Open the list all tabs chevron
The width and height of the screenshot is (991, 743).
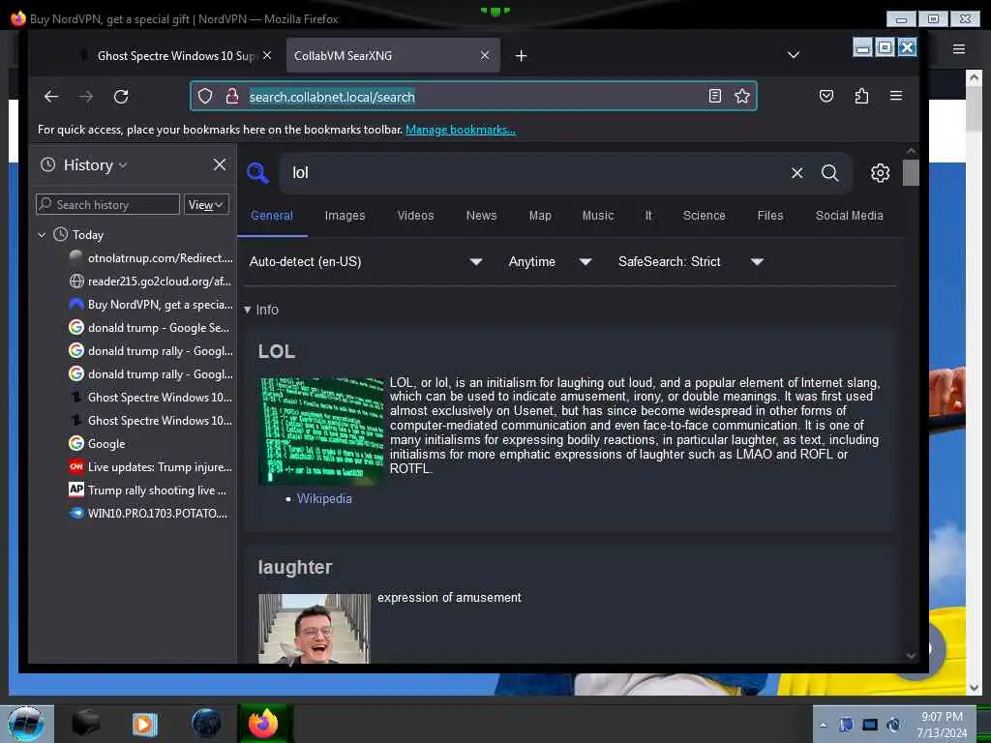tap(794, 55)
